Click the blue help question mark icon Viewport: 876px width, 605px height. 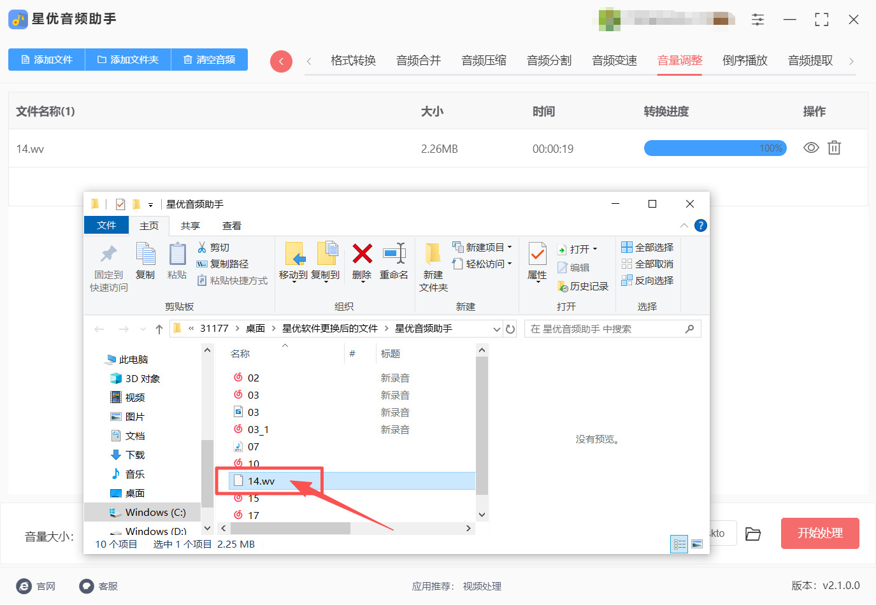pyautogui.click(x=700, y=225)
